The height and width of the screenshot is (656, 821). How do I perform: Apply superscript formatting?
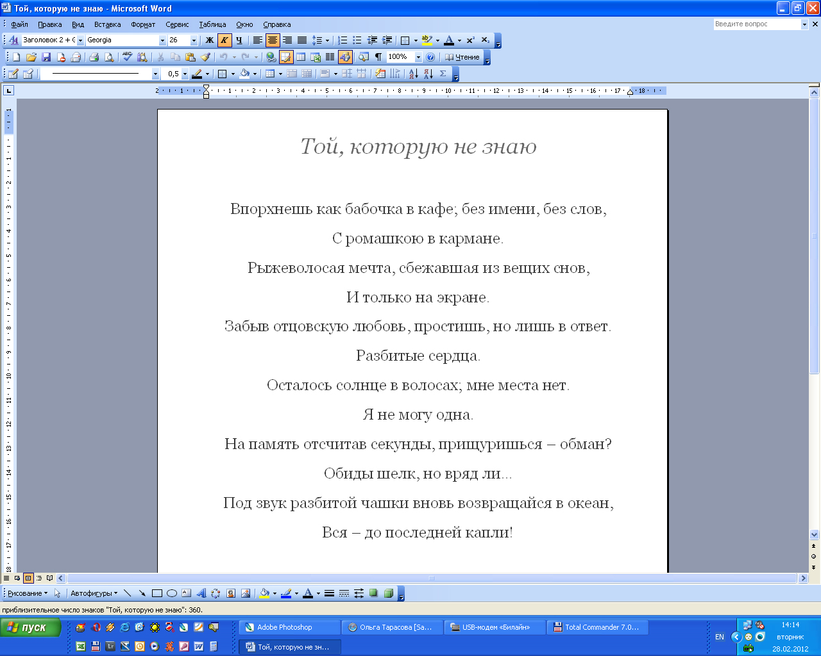(x=470, y=40)
